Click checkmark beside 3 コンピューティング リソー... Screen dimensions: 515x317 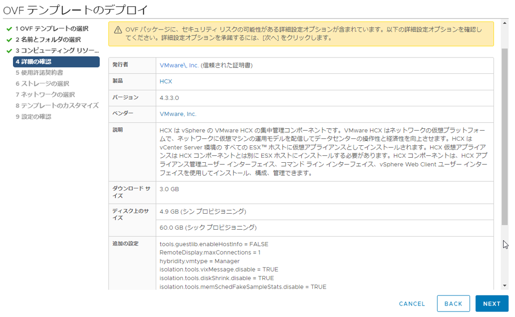coord(9,51)
